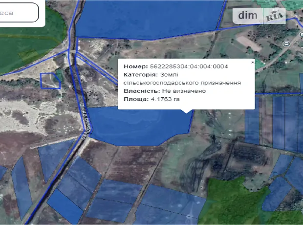Select the small square parcel outlined in blue
Image resolution: width=303 pixels, height=225 pixels.
click(50, 81)
